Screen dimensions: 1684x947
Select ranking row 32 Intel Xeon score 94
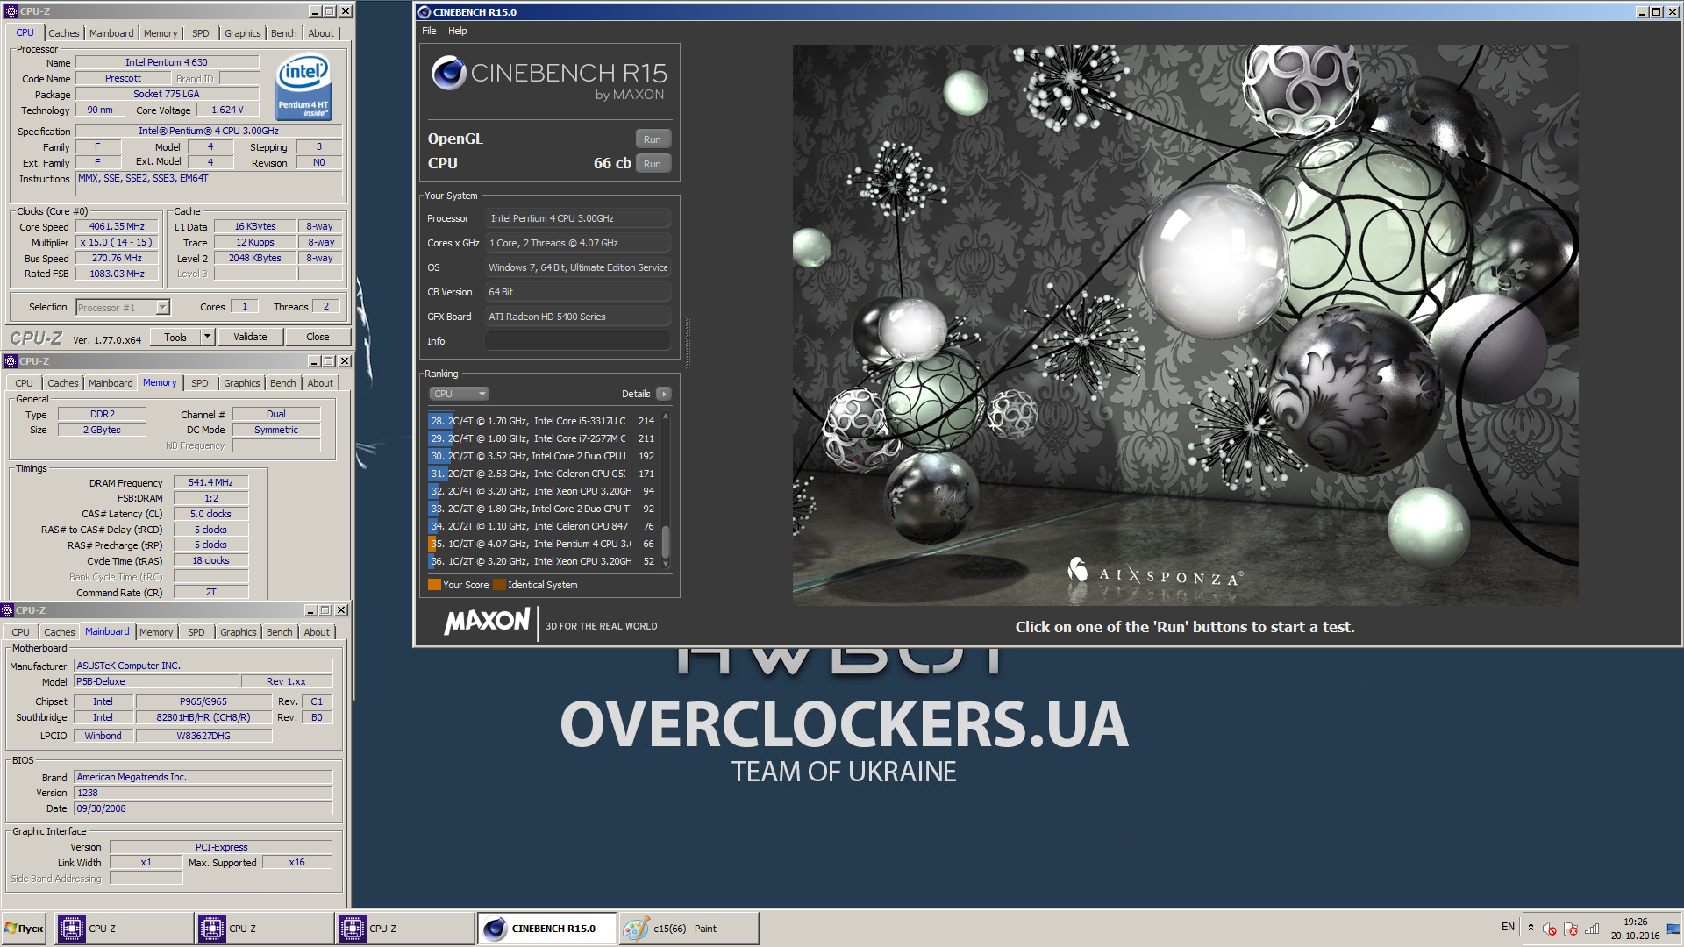(544, 491)
